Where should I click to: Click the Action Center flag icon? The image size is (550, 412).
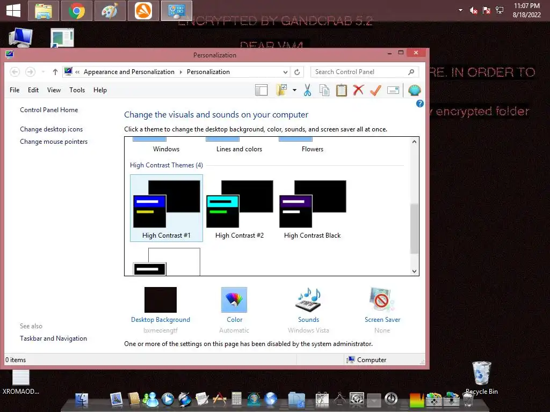pyautogui.click(x=487, y=11)
